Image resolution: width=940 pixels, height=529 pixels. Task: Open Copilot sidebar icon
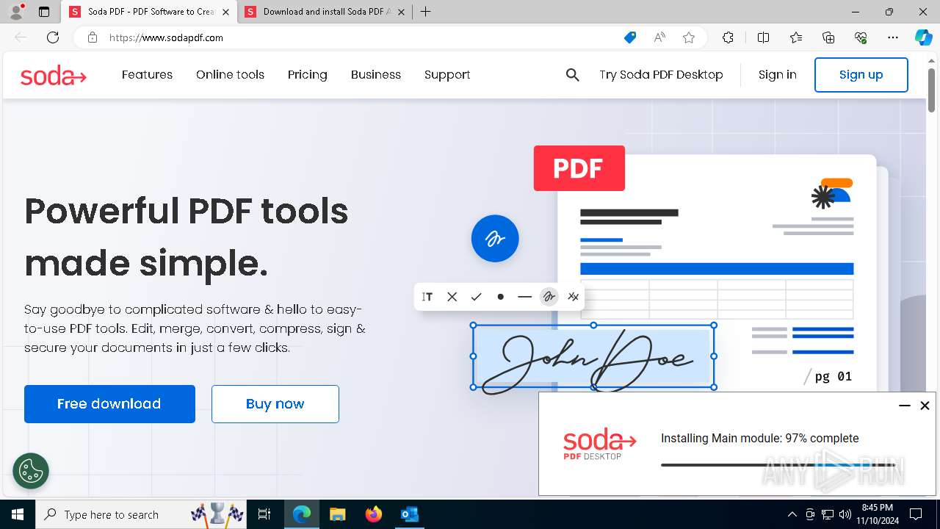tap(923, 37)
